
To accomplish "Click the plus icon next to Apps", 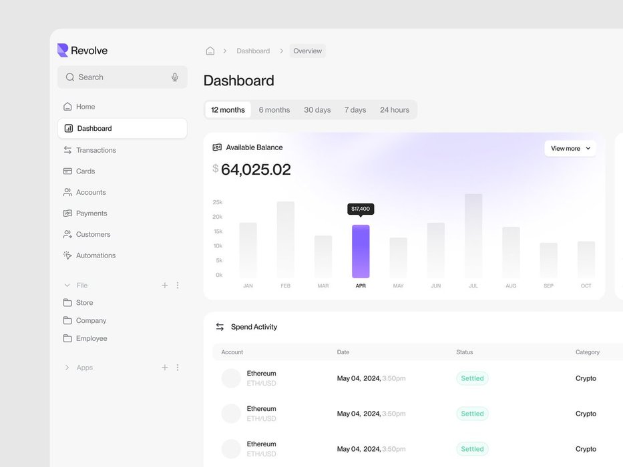I will [165, 368].
